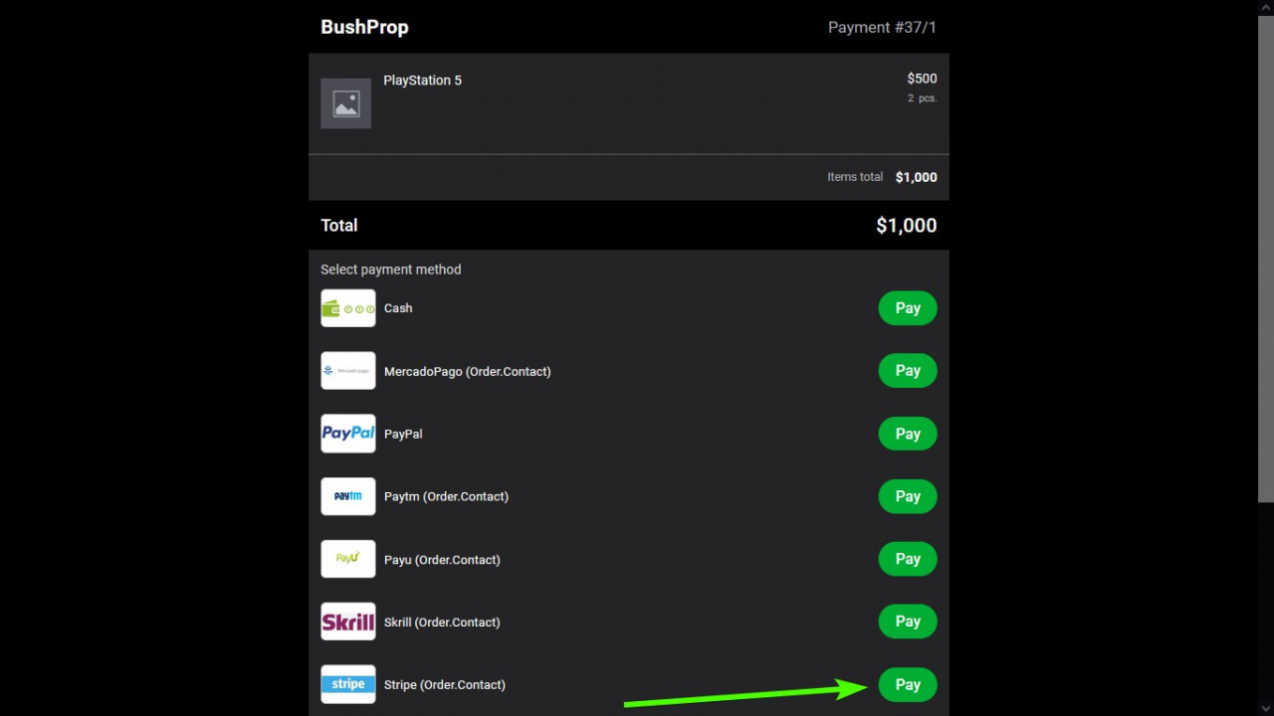Select the PlayStation 5 item name
The image size is (1274, 716).
[x=423, y=81]
